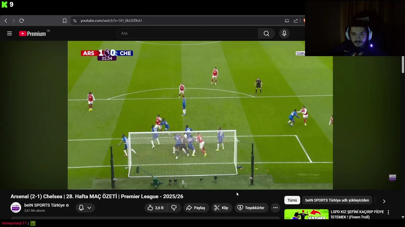This screenshot has height=227, width=405.
Task: Click the video title text
Action: coord(97,196)
